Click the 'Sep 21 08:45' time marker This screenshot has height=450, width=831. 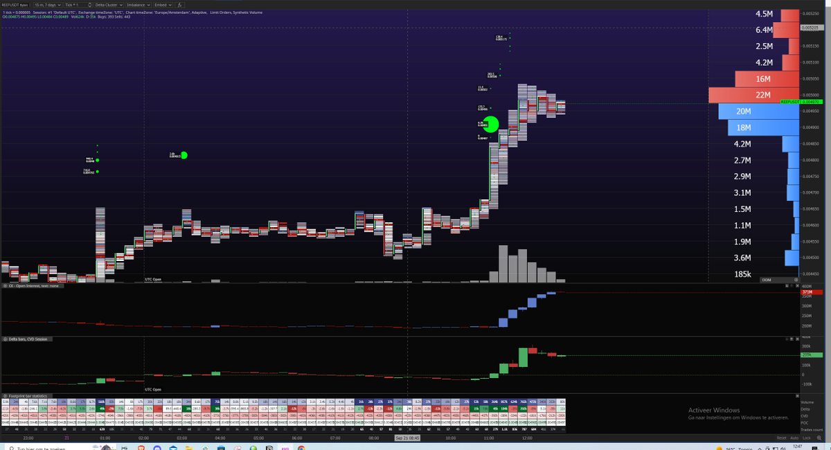[x=407, y=438]
